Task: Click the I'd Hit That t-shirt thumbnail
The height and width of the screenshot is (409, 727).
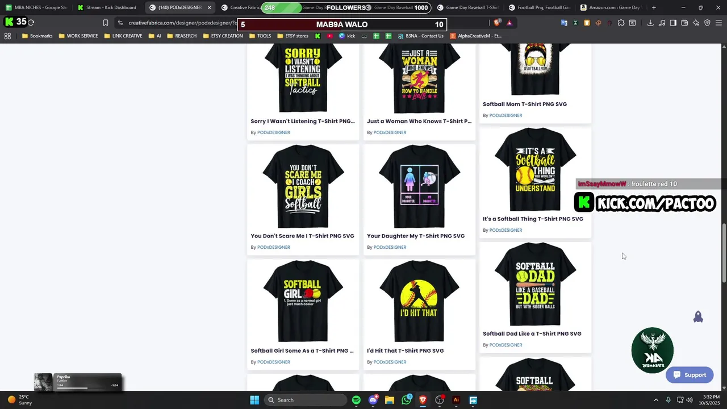Action: (419, 301)
